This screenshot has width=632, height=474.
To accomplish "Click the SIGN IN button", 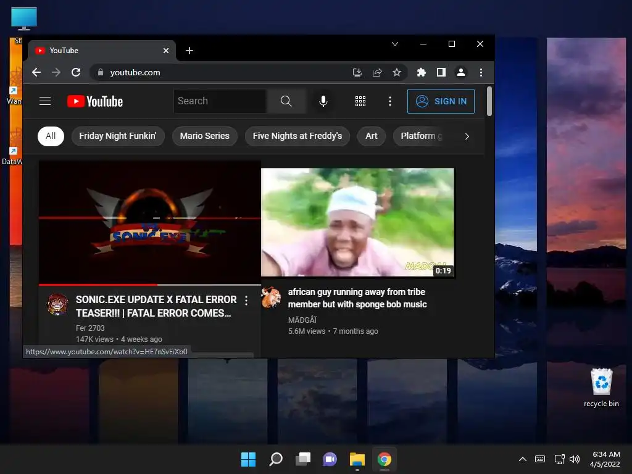I will pos(441,101).
